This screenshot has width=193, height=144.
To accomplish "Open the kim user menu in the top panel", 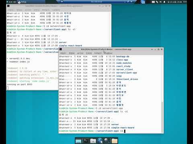I will coord(185,2).
